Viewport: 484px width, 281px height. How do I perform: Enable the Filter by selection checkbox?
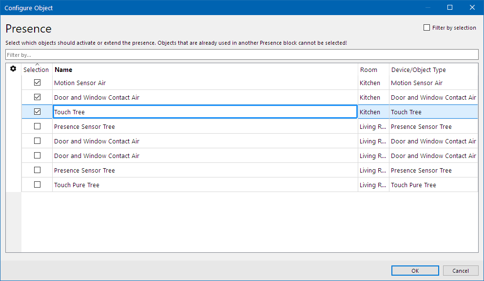click(x=426, y=28)
